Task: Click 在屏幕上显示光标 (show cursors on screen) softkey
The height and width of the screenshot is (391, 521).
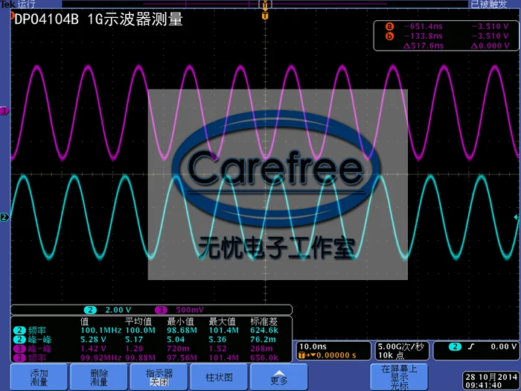Action: [399, 378]
